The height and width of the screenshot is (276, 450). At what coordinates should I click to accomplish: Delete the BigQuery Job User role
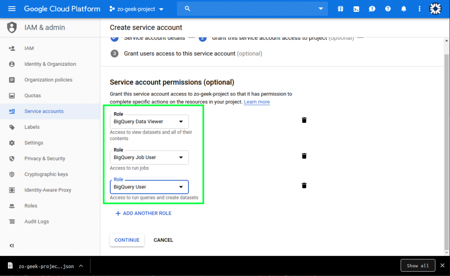304,156
